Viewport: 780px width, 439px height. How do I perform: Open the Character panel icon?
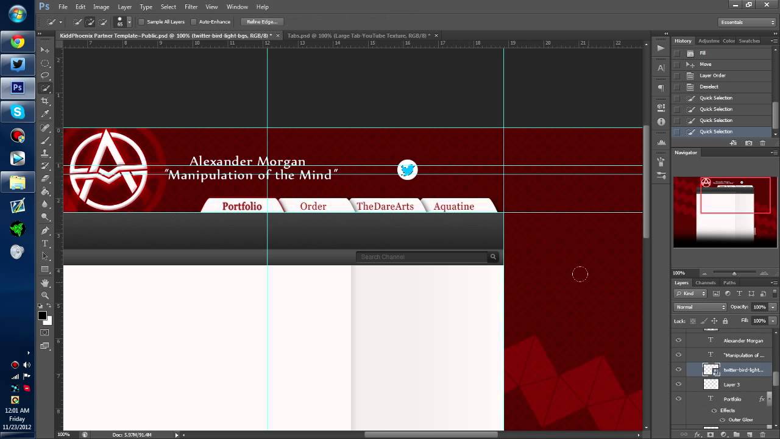[x=661, y=68]
